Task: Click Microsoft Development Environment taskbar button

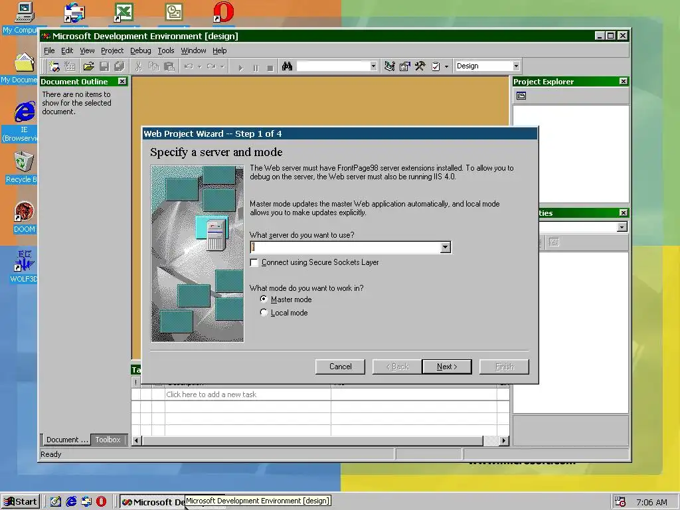Action: coord(153,502)
